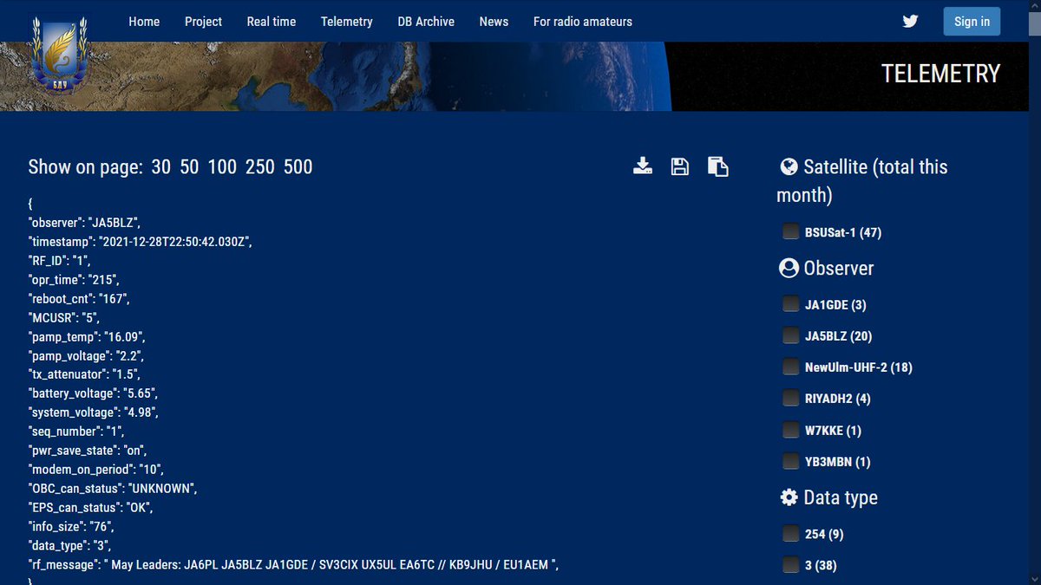This screenshot has height=585, width=1041.
Task: Switch to the DB Archive tab
Action: [x=426, y=21]
